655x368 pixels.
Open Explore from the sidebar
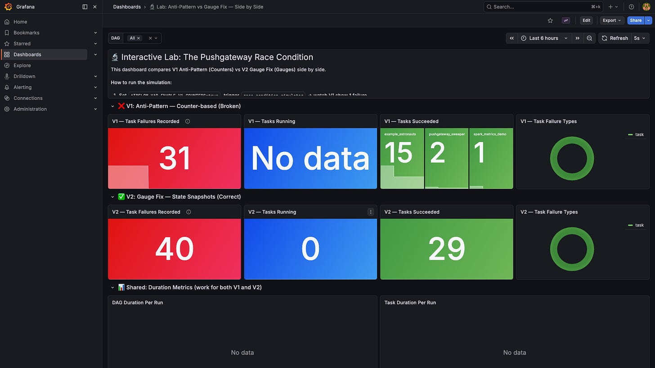tap(22, 66)
